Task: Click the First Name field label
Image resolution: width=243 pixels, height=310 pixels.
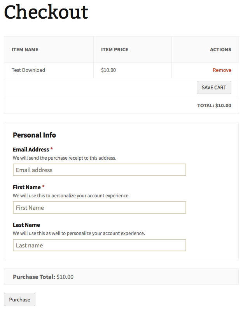Action: 26,187
